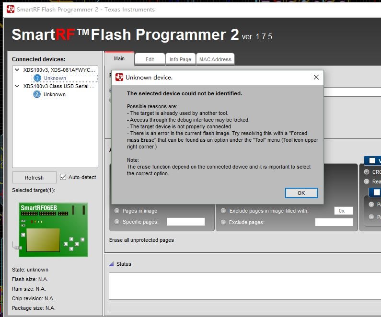Select the Exclude pages radio button

point(223,222)
